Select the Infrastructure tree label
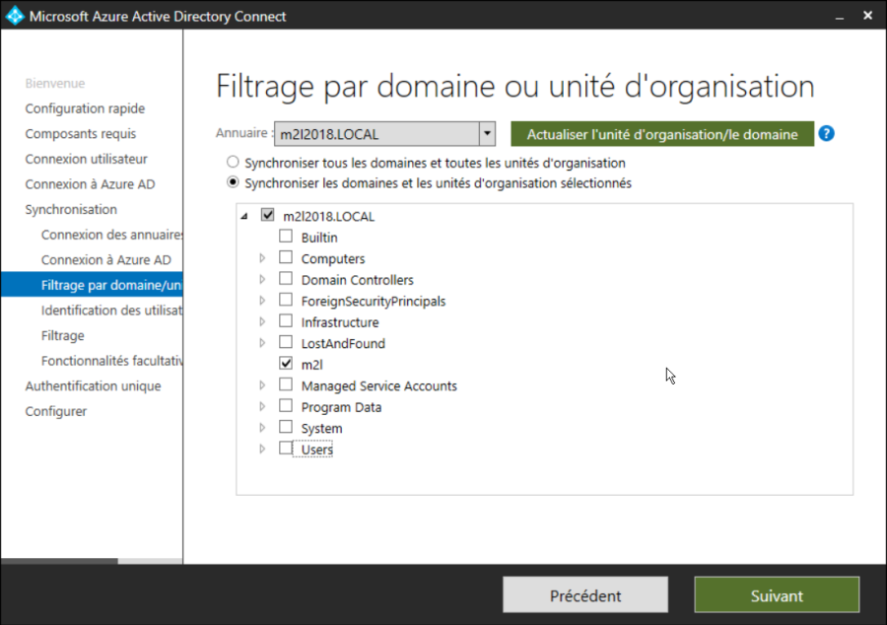 [x=340, y=322]
